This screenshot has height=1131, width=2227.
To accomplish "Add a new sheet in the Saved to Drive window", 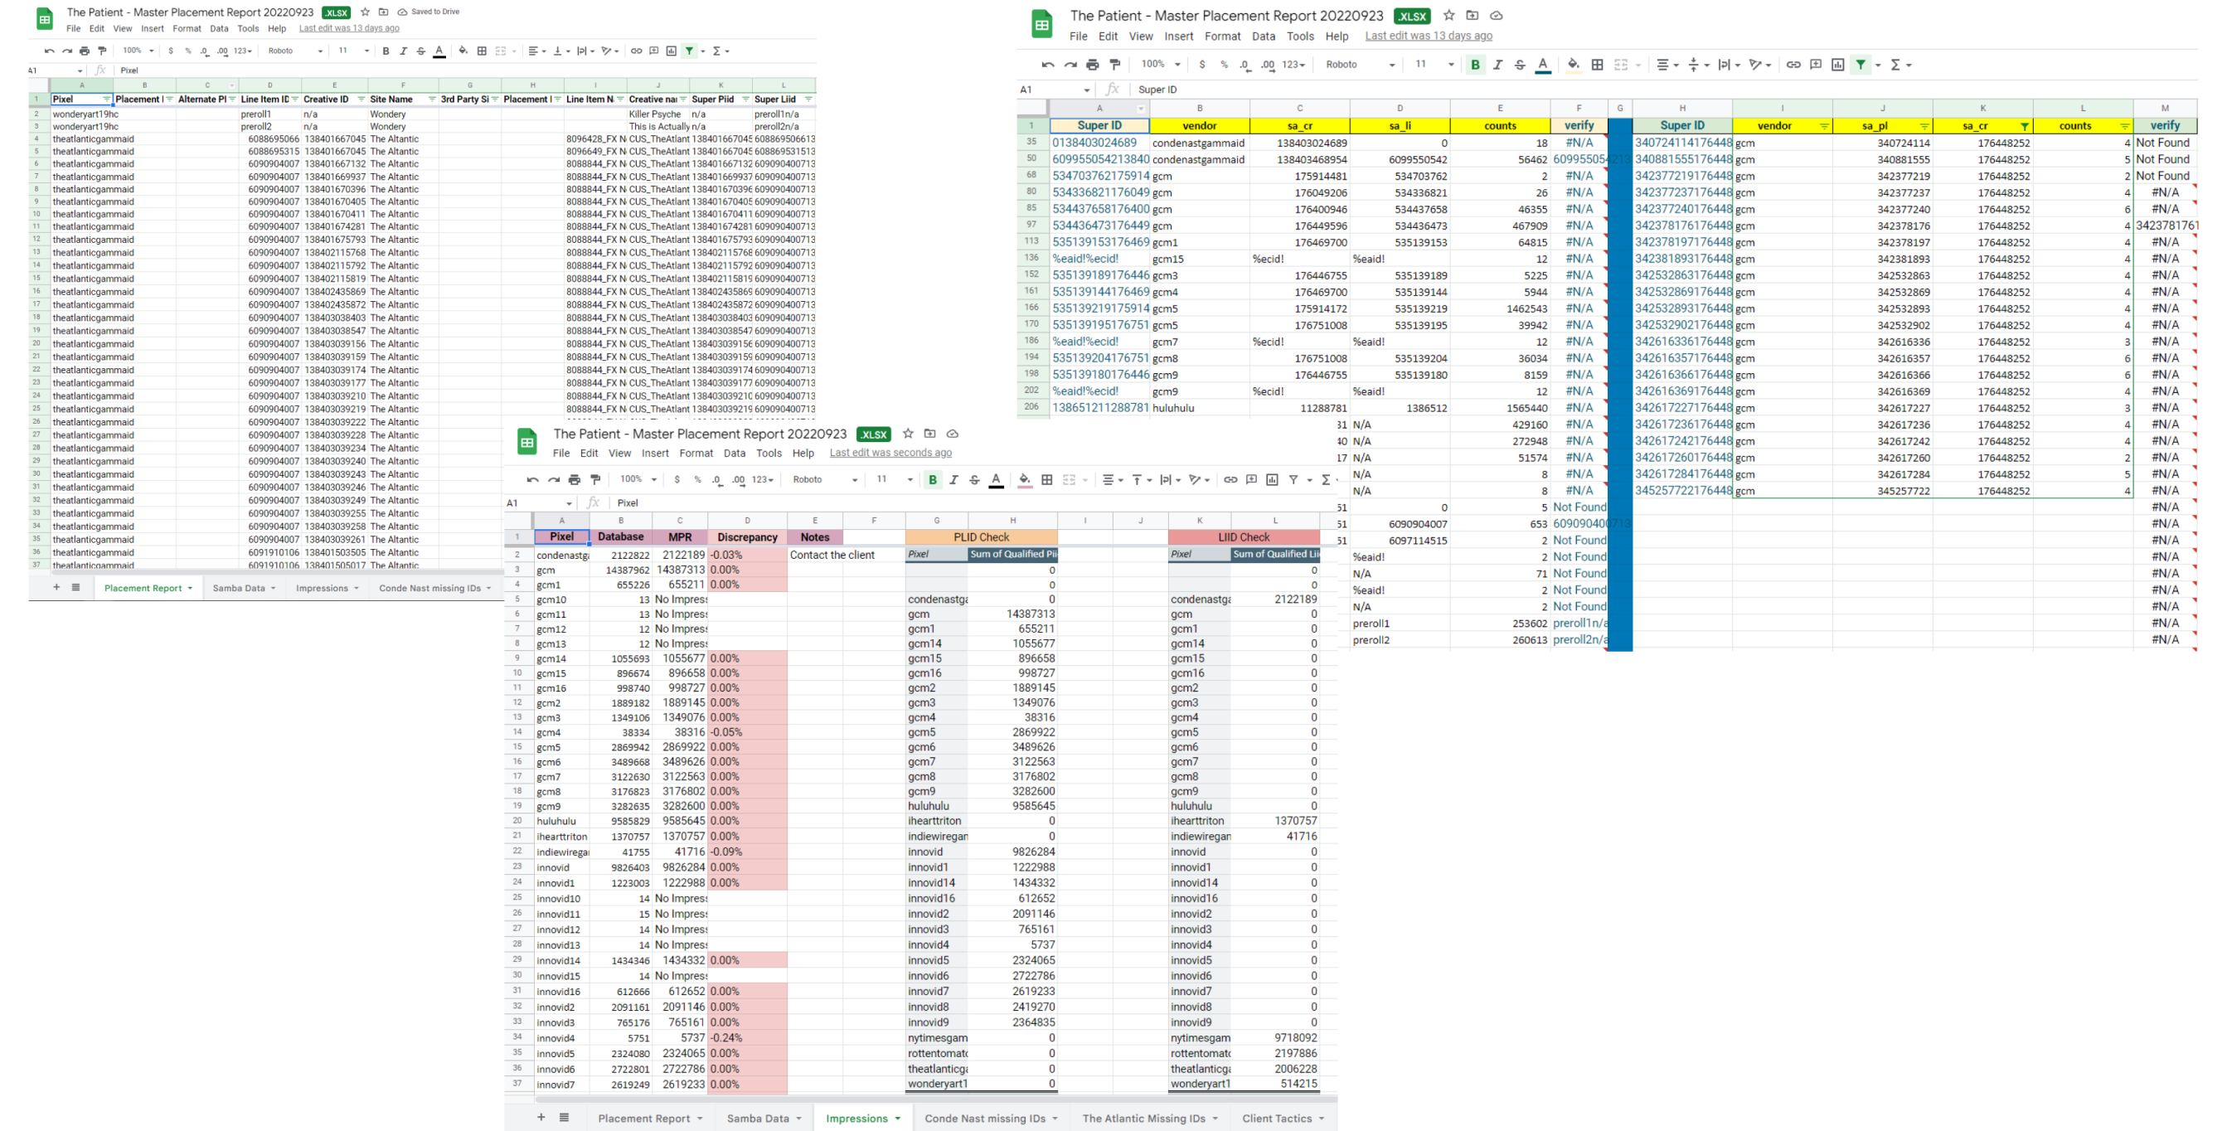I will [x=56, y=587].
